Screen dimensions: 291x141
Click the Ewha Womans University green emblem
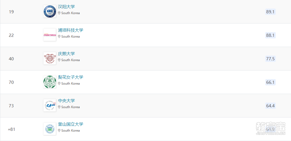[50, 82]
